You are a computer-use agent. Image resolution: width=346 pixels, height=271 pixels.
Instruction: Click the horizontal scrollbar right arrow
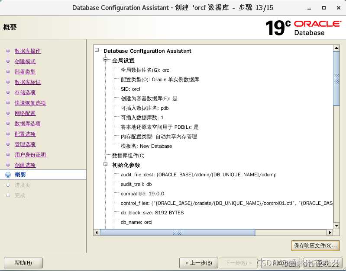coord(330,233)
